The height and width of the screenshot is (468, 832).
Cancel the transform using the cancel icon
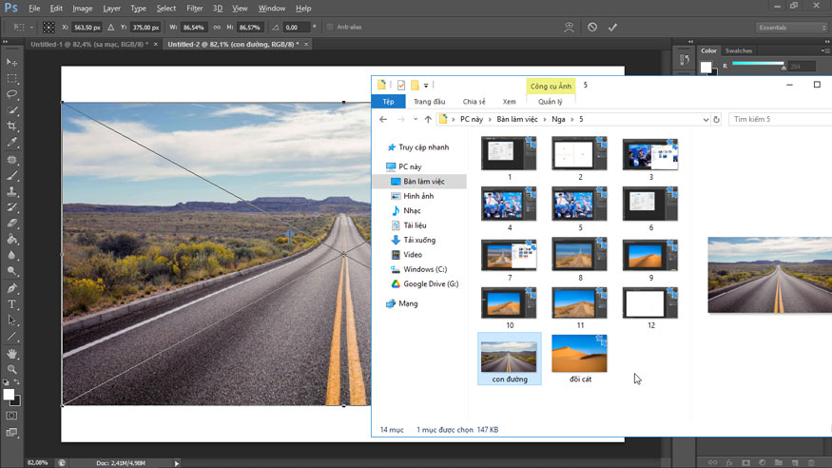[592, 28]
